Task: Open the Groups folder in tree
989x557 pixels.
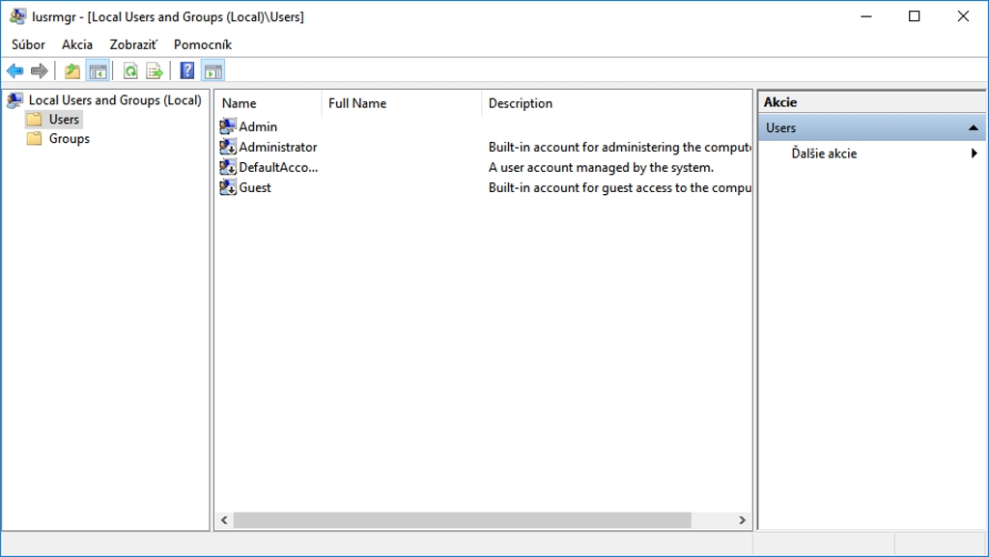Action: pyautogui.click(x=69, y=138)
